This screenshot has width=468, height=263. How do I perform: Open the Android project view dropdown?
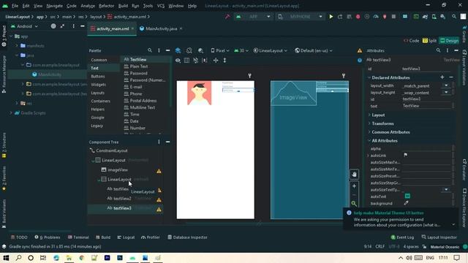click(x=24, y=26)
